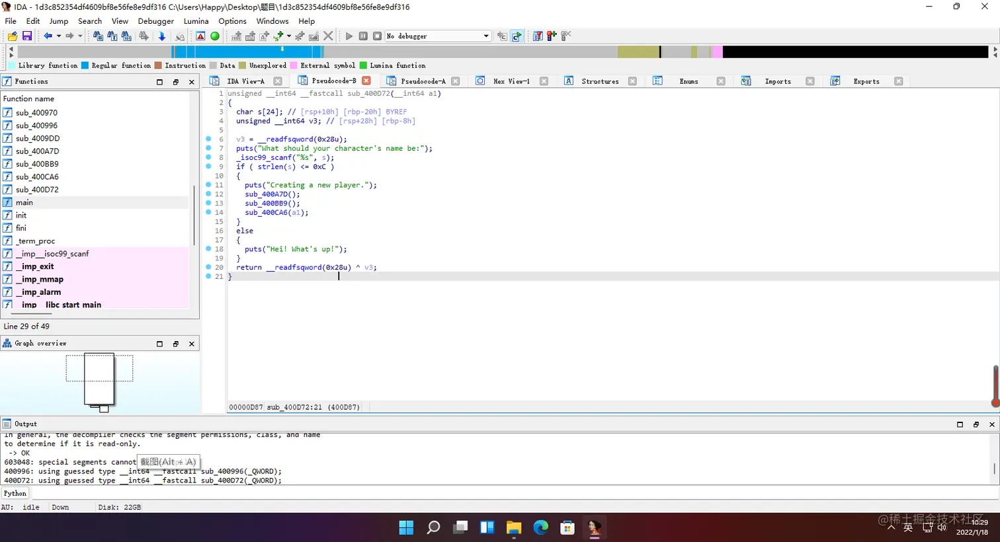Viewport: 1000px width, 542px height.
Task: Open the forward-history dropdown arrow
Action: click(x=80, y=36)
